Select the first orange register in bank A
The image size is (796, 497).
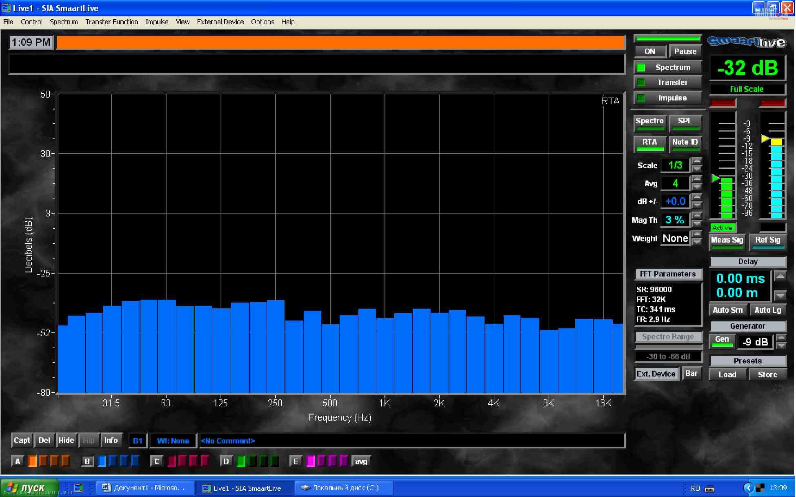tap(32, 461)
